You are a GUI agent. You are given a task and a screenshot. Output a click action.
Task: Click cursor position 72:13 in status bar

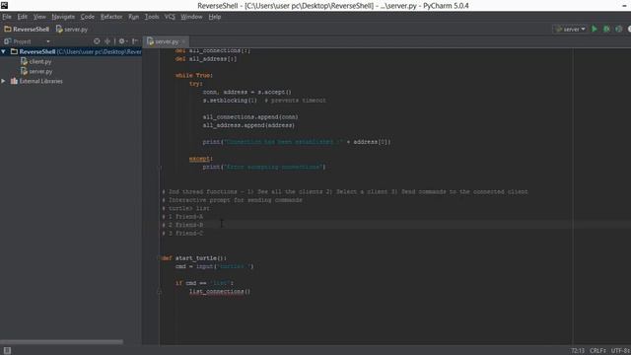click(578, 351)
